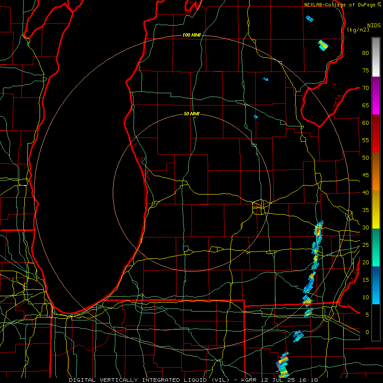Click the NIDS label above the scale
This screenshot has height=383, width=383.
(374, 25)
